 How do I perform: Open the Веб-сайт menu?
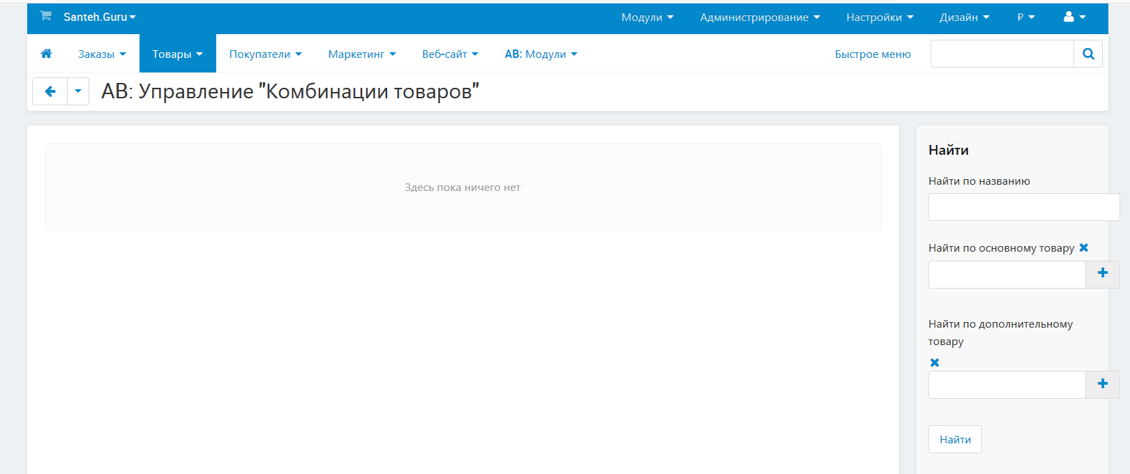(x=450, y=54)
